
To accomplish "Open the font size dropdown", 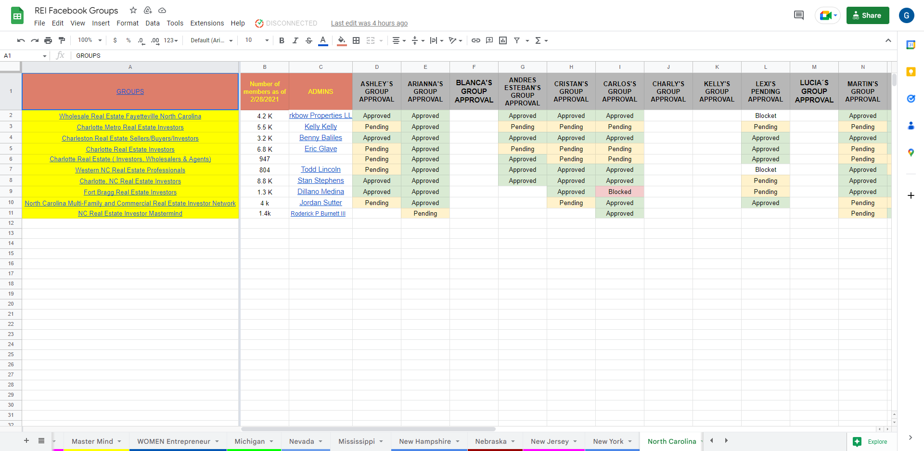I will click(257, 40).
